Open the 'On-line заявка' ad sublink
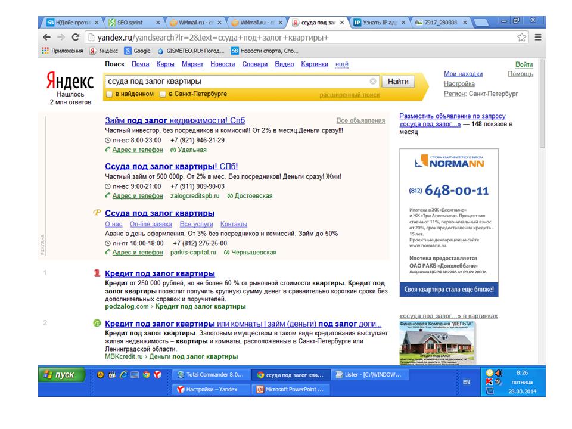The image size is (572, 429). click(x=151, y=224)
